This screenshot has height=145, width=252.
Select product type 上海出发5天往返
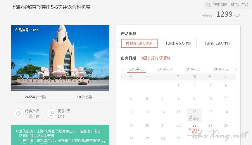pyautogui.click(x=178, y=43)
